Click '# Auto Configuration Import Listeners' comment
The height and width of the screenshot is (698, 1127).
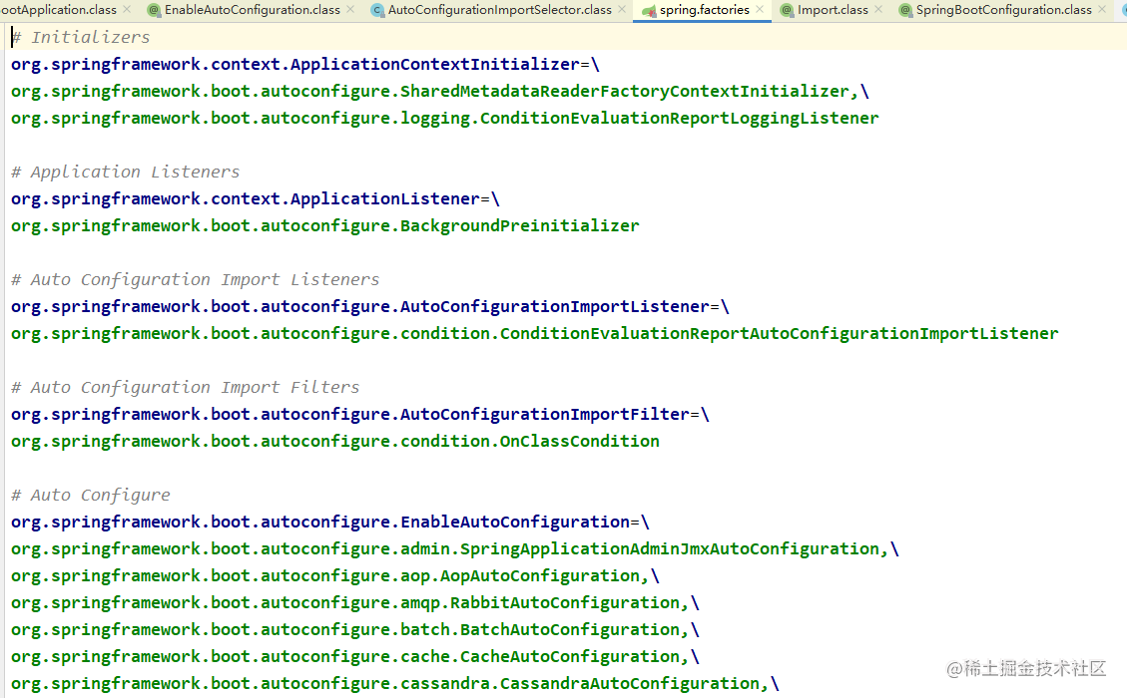tap(195, 280)
